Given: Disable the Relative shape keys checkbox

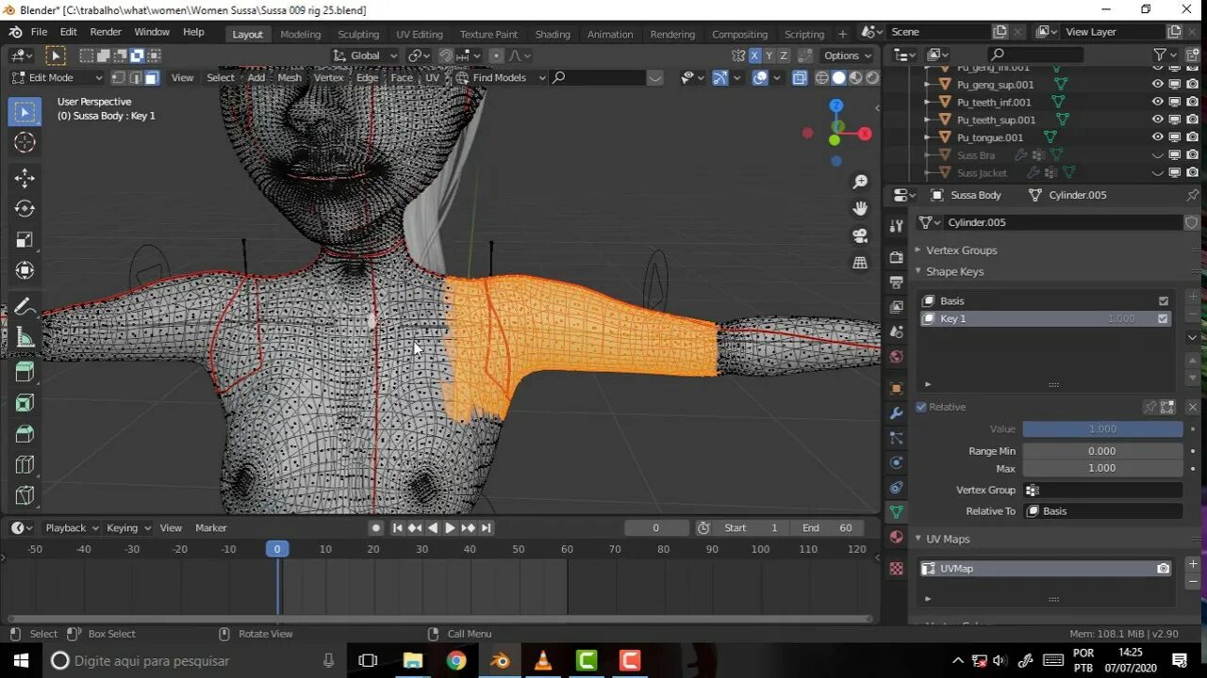Looking at the screenshot, I should tap(921, 407).
